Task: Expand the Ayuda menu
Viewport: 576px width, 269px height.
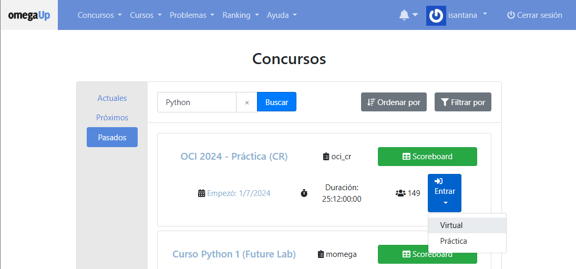Action: tap(282, 15)
